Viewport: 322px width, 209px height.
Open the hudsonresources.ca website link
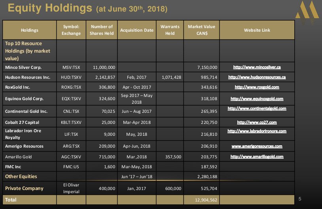pyautogui.click(x=257, y=77)
